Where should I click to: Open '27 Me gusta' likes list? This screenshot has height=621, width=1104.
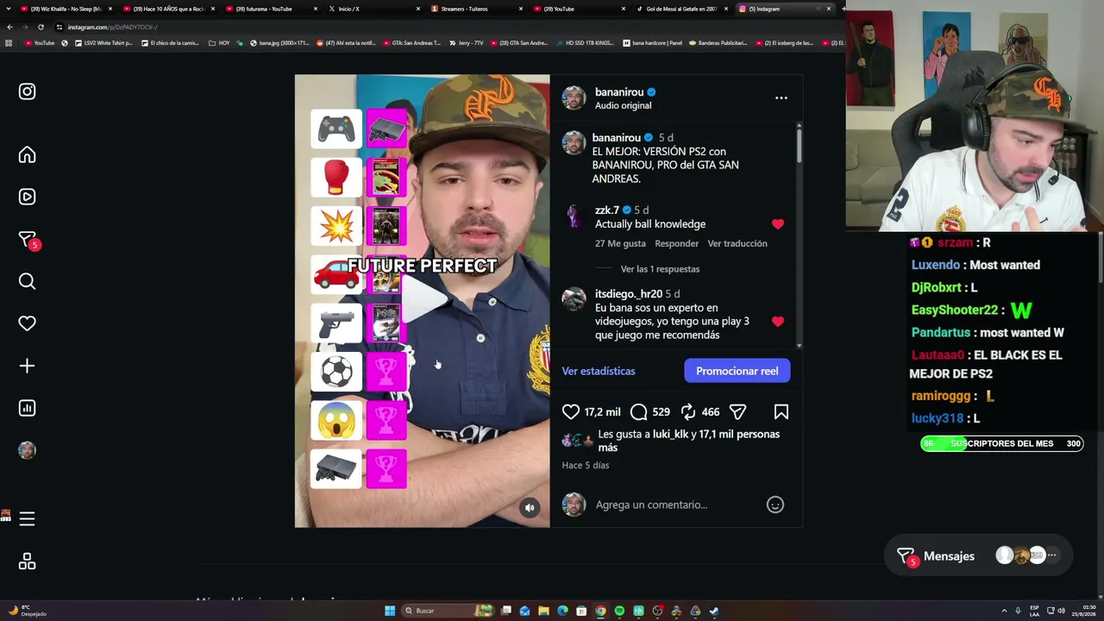click(620, 244)
